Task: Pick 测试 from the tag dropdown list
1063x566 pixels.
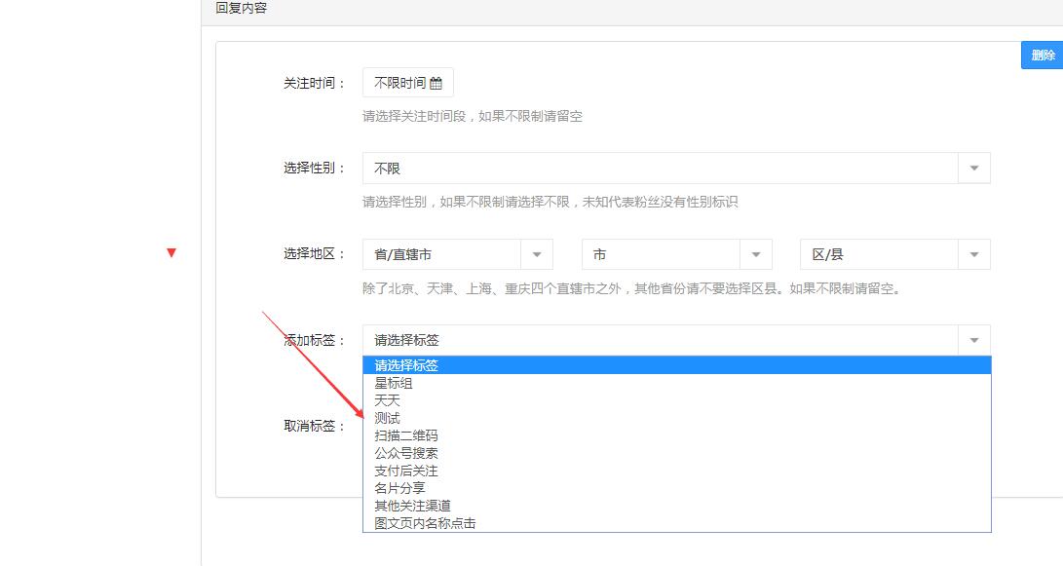Action: coord(388,418)
